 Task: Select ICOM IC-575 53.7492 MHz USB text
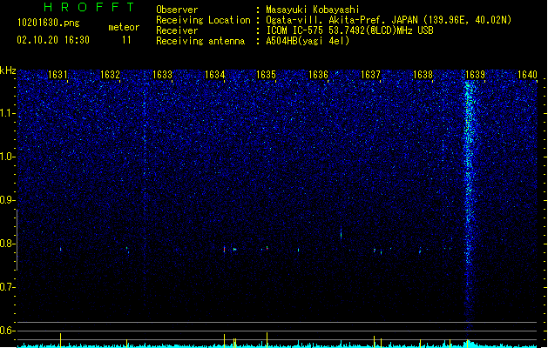click(349, 30)
